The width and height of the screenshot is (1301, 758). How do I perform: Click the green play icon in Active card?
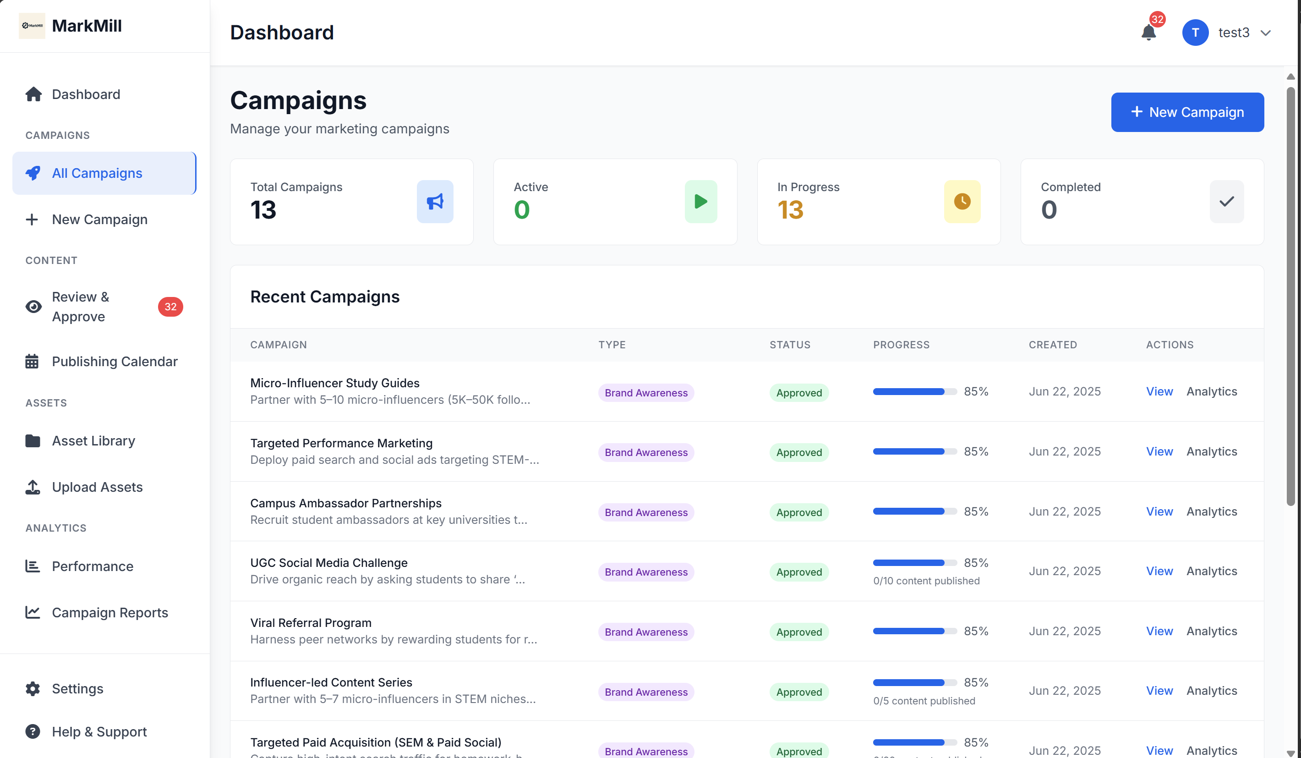point(700,201)
